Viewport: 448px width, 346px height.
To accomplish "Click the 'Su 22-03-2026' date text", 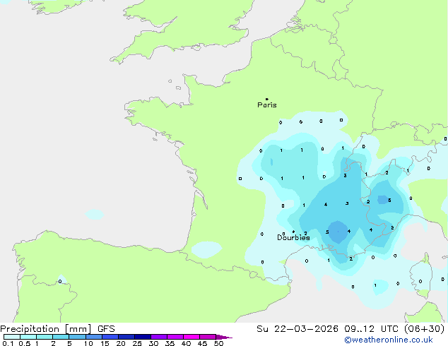I will (297, 329).
